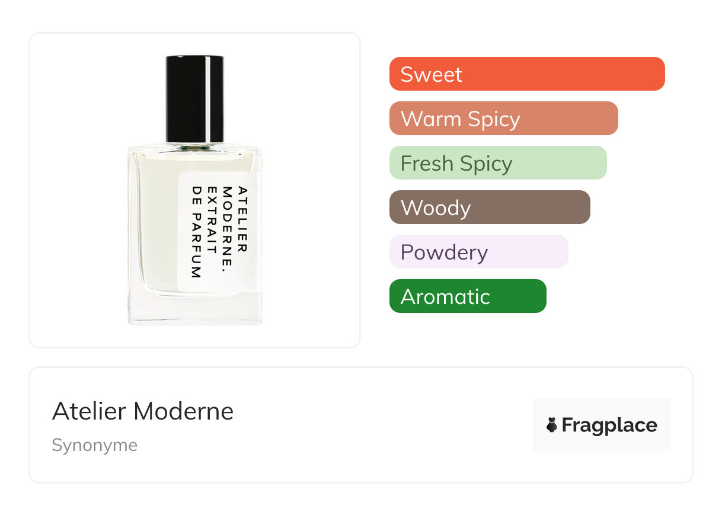Screen dimensions: 722x512
Task: Select the pale lilac Powdery bar
Action: [479, 252]
